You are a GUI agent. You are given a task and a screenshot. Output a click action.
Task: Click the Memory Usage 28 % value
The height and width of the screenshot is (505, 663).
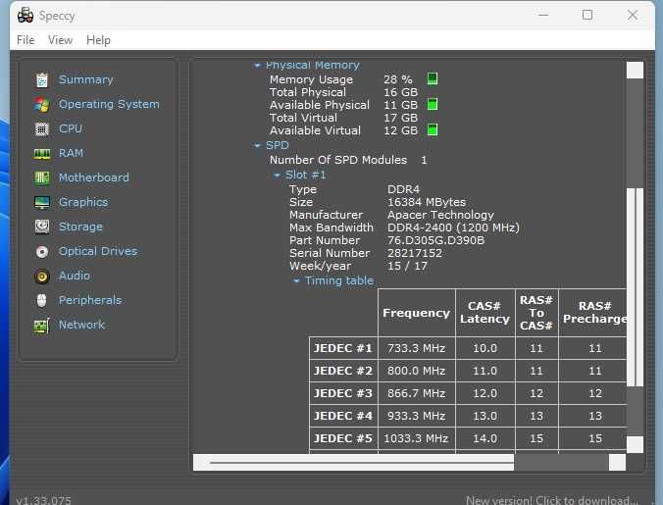tap(398, 79)
